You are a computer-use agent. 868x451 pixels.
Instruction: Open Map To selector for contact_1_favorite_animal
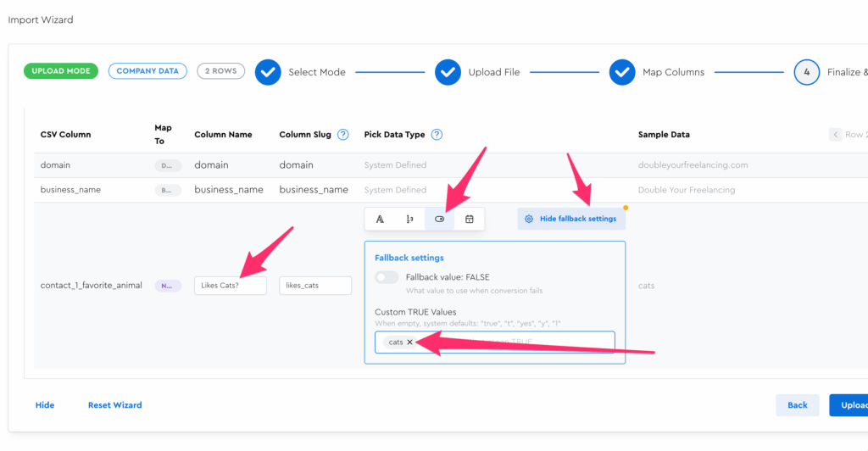(x=168, y=287)
